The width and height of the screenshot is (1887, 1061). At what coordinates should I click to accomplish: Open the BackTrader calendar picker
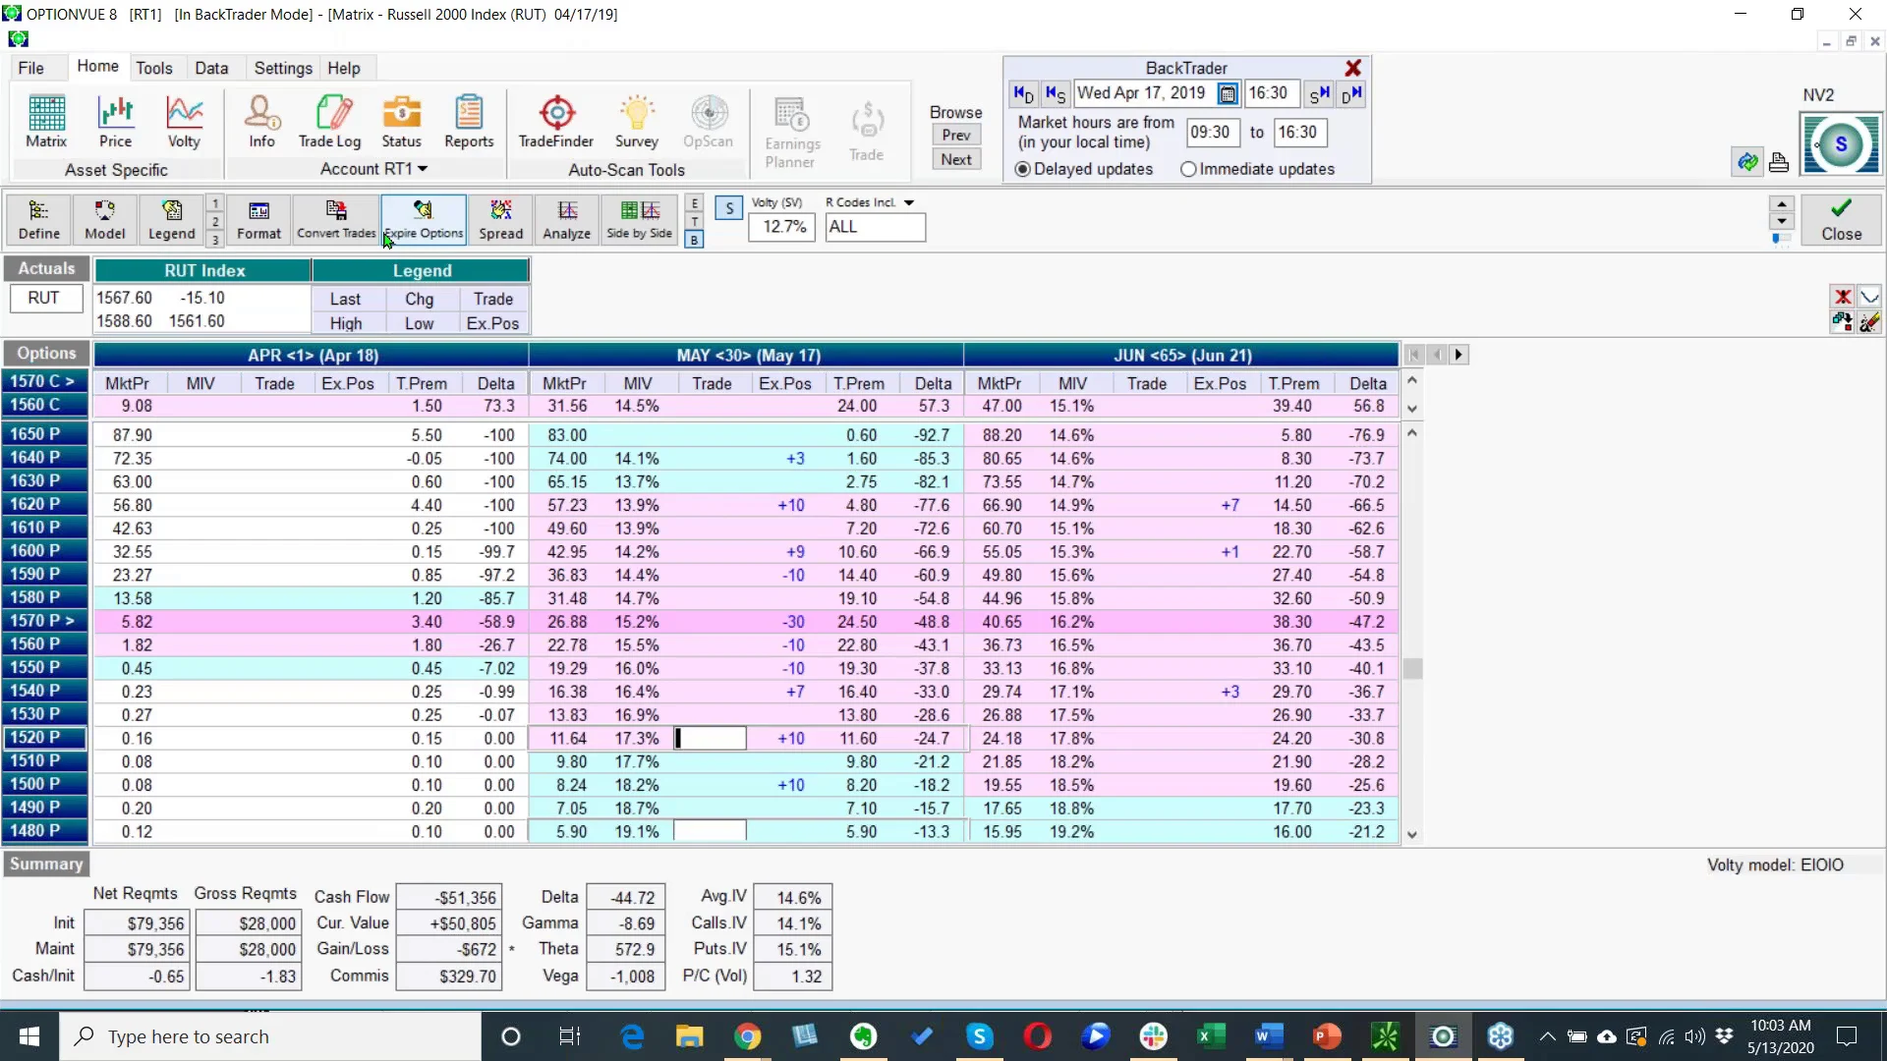pyautogui.click(x=1228, y=93)
